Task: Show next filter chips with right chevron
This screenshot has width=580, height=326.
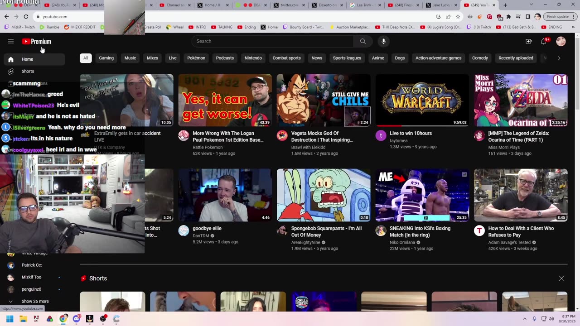Action: coord(559,58)
